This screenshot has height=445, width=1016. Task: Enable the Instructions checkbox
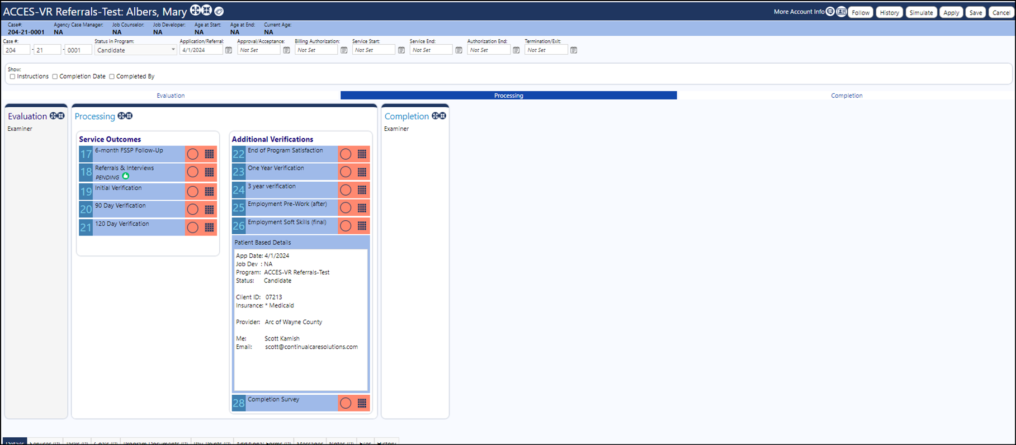[x=12, y=77]
